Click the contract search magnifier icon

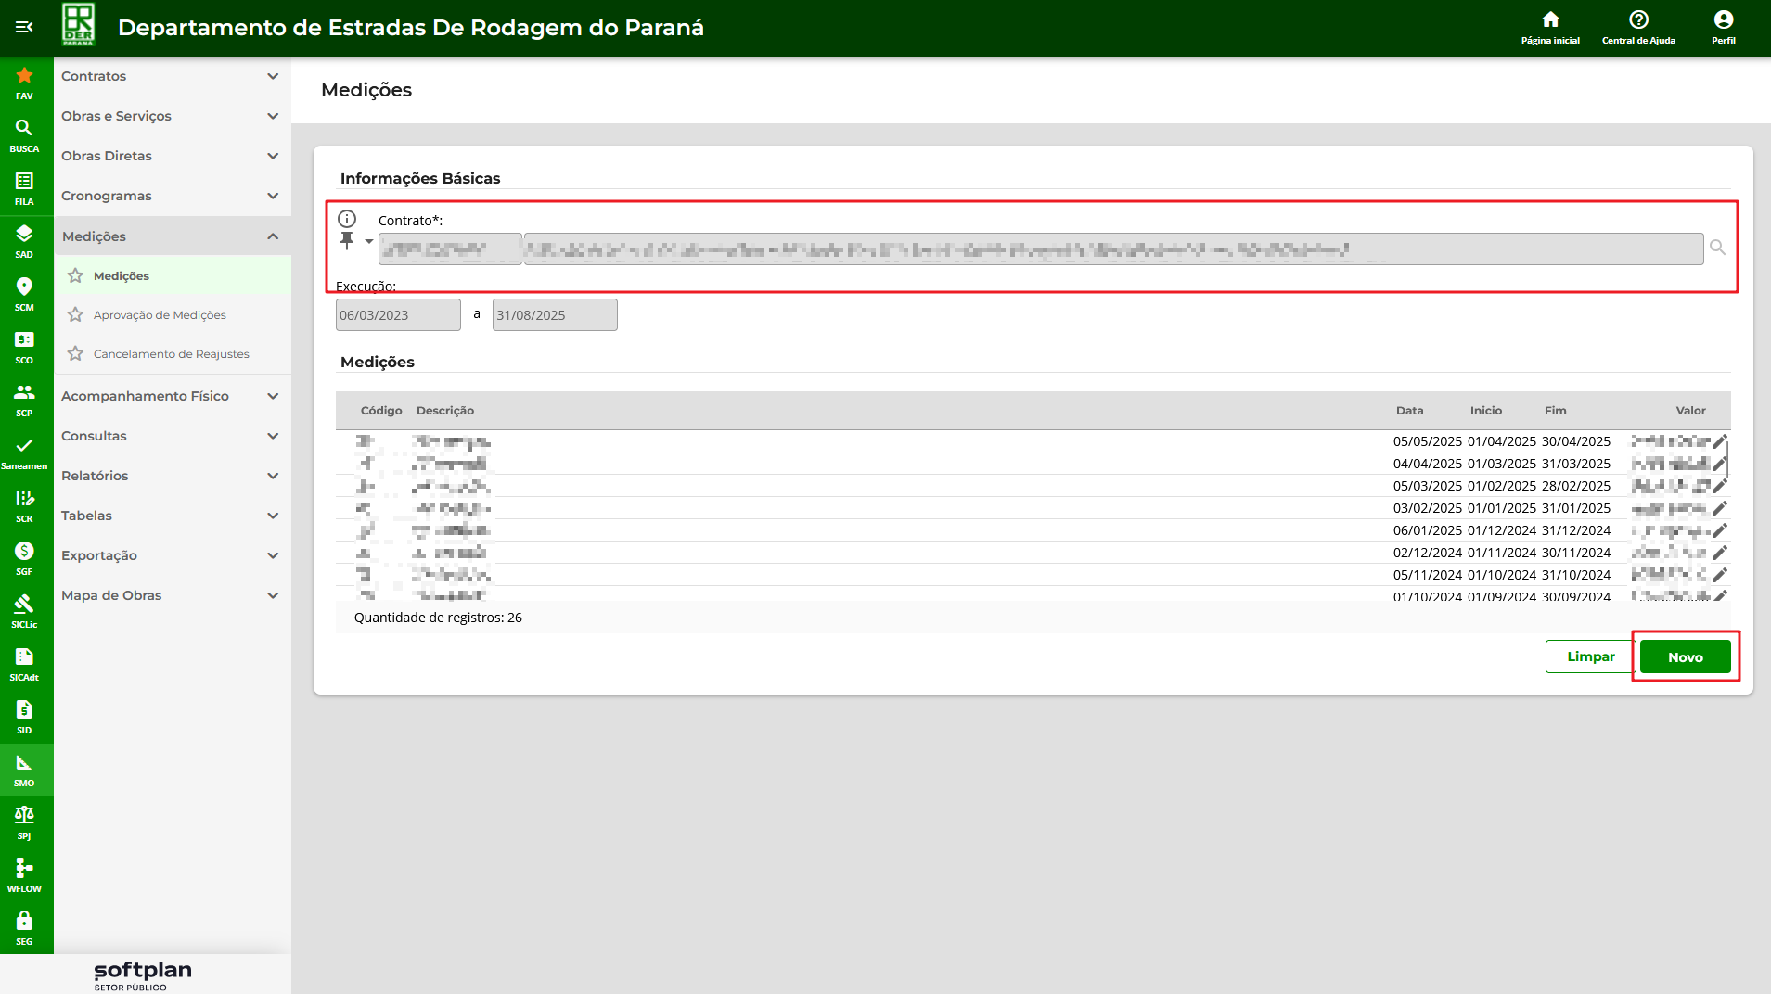coord(1717,248)
